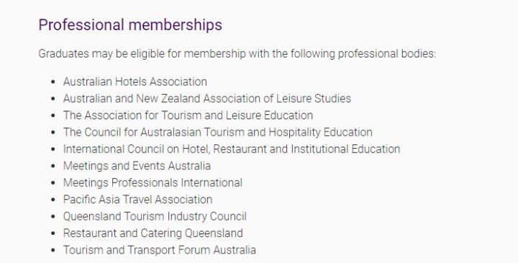518x263 pixels.
Task: Click the bullet before Meetings and Events Australia
Action: click(53, 166)
